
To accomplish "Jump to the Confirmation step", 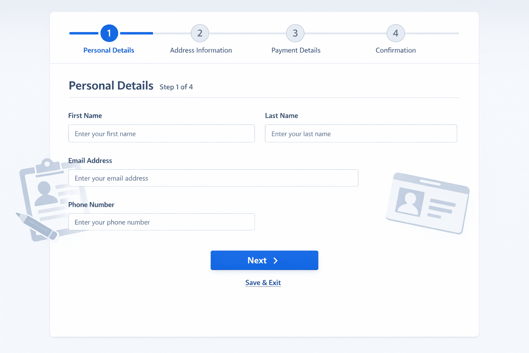I will point(395,50).
